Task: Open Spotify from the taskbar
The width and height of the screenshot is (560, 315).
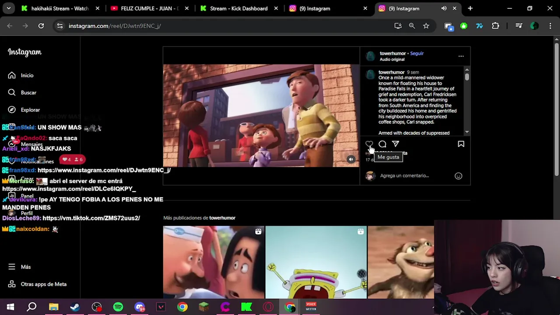Action: [x=118, y=307]
